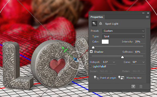
Task: Expand the Cone angle dropdown arrow
Action: 143,62
